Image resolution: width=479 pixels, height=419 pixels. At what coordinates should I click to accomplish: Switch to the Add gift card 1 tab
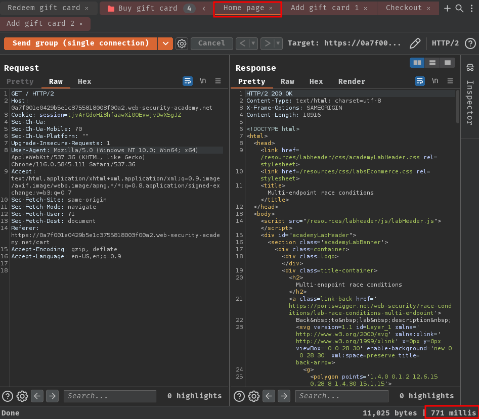point(325,8)
